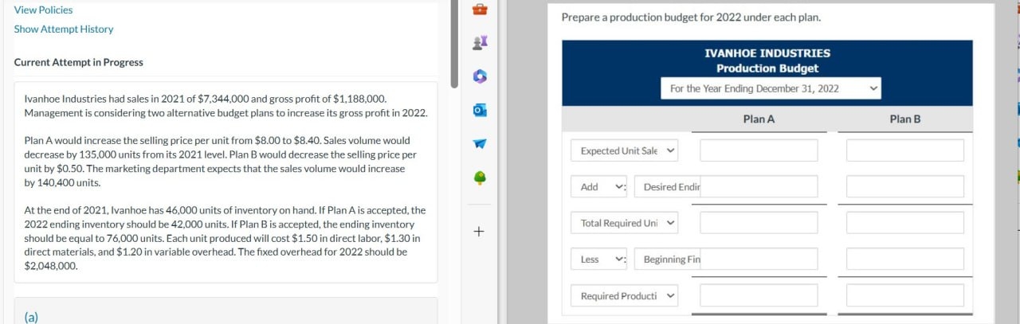Click Plan A Beginning Finished goods input field
Viewport: 1020px width, 324px height.
[759, 260]
